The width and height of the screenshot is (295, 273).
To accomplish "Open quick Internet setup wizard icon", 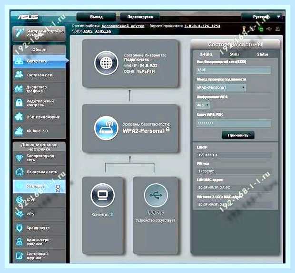I will click(20, 32).
